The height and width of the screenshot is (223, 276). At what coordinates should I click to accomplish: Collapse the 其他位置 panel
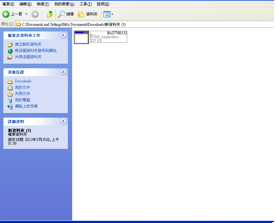[63, 72]
